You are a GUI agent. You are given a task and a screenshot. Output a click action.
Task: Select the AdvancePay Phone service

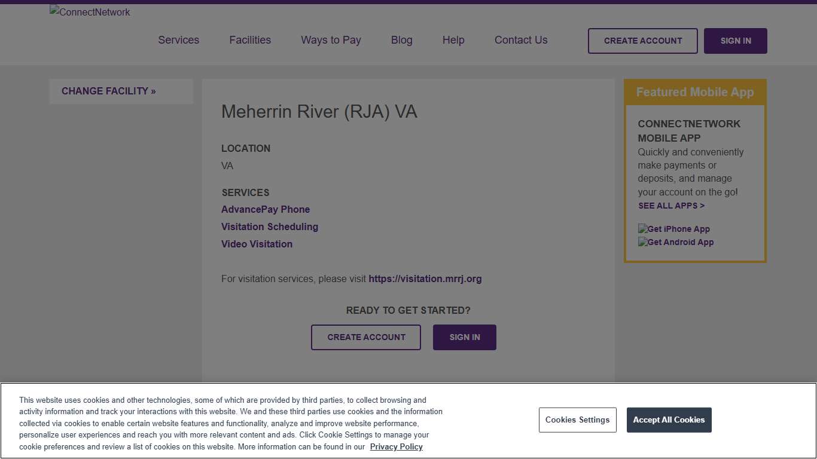coord(266,209)
